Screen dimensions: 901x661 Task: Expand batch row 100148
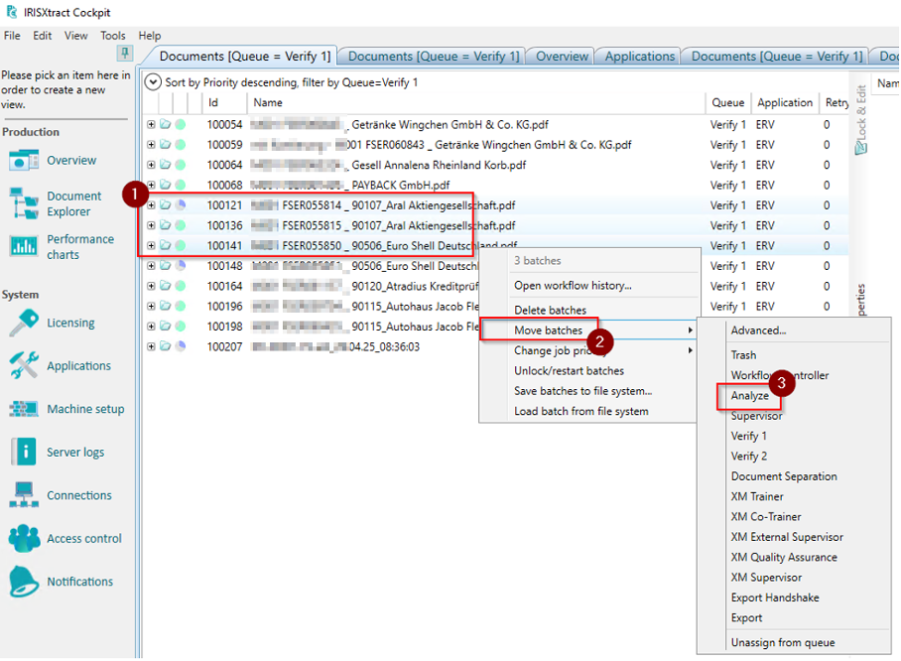coord(151,266)
